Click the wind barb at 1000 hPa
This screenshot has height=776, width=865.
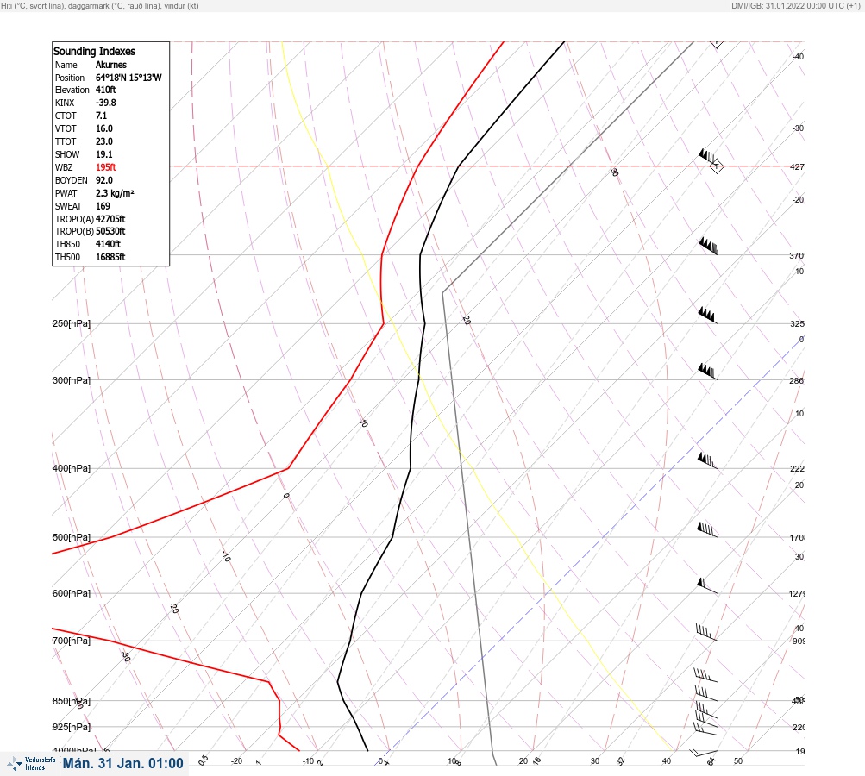(703, 752)
